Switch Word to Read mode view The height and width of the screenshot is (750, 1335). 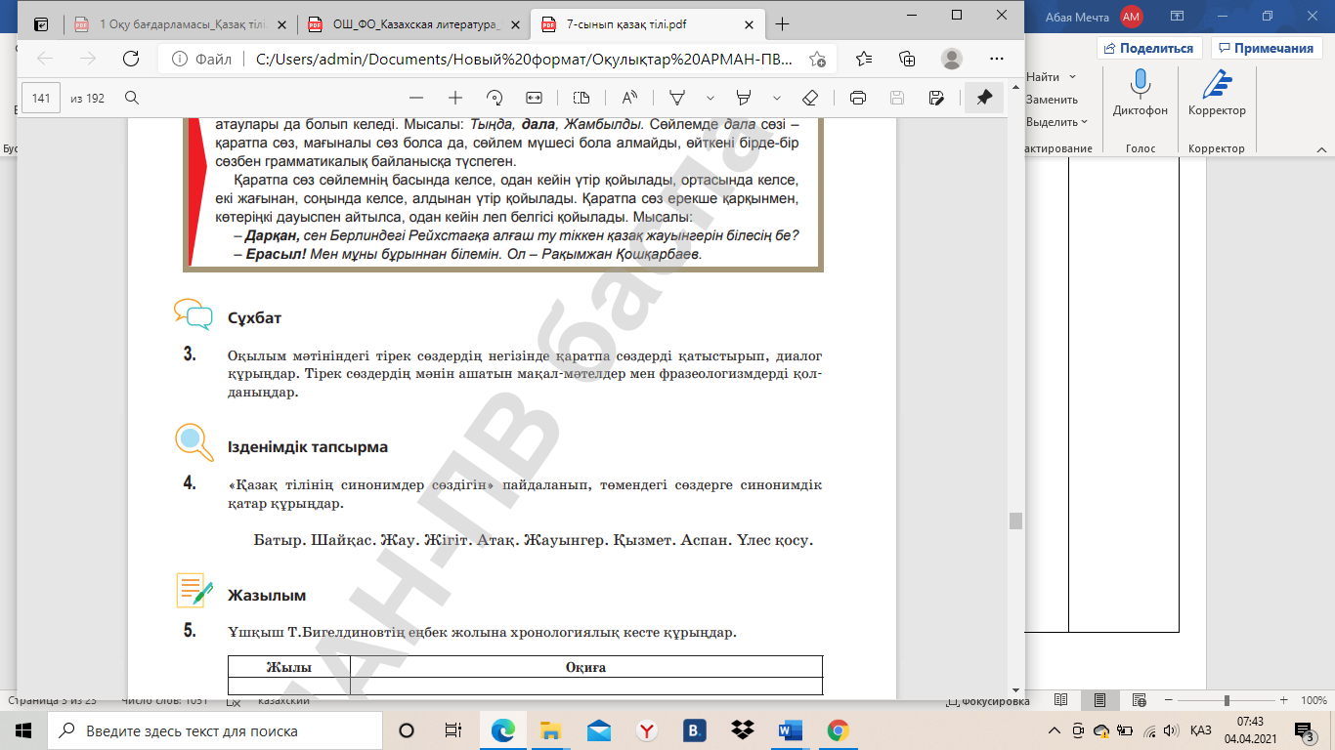(1063, 701)
